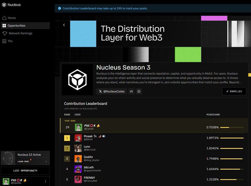The image size is (251, 186).
Task: Click the ENROLLED button
Action: pyautogui.click(x=234, y=92)
